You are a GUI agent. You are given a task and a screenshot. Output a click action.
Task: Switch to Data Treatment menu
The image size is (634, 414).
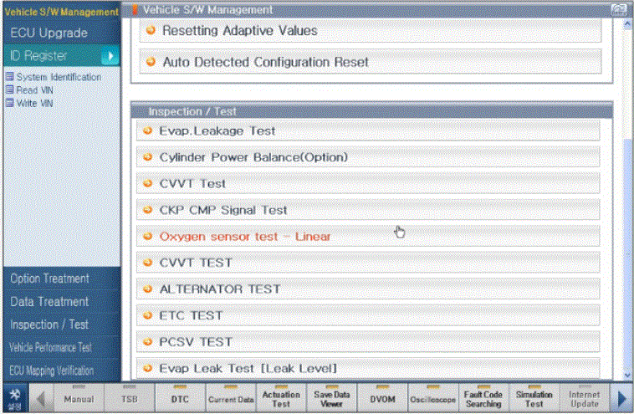(x=49, y=301)
